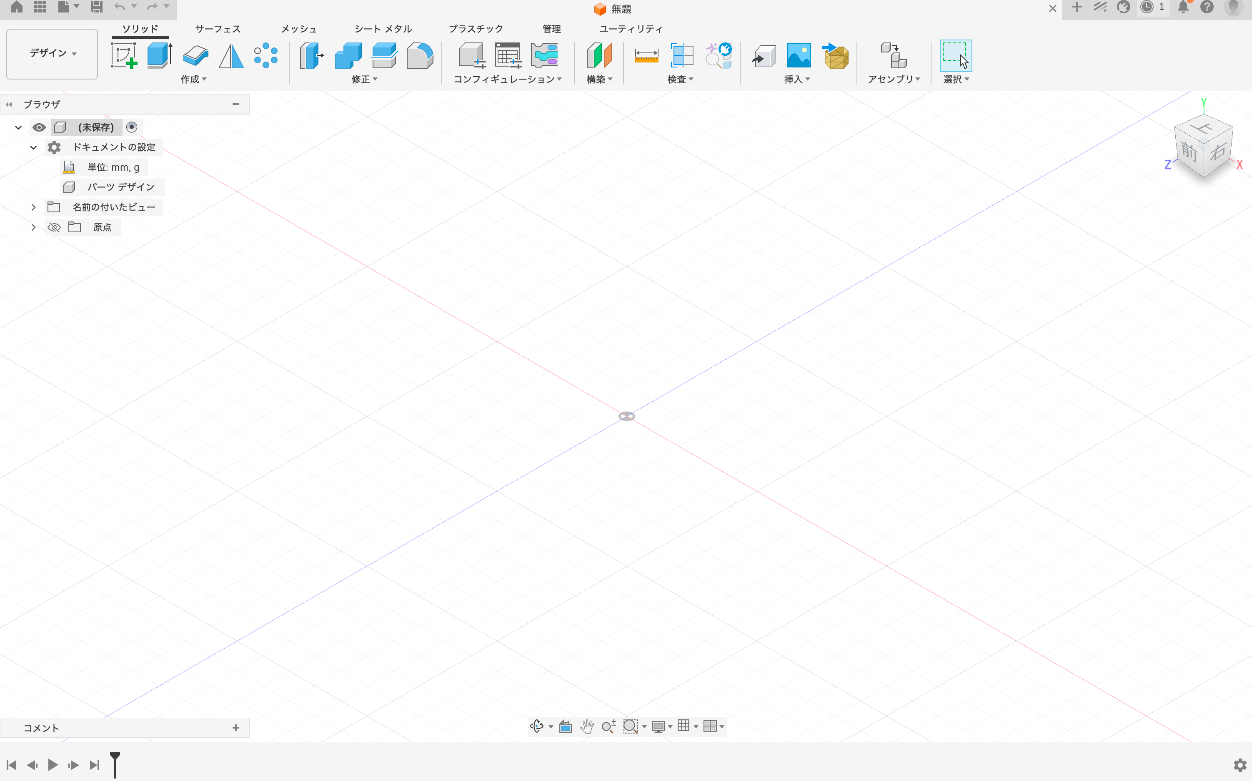Open the Circular Pattern tool
Screen dimensions: 1252x781
point(266,56)
